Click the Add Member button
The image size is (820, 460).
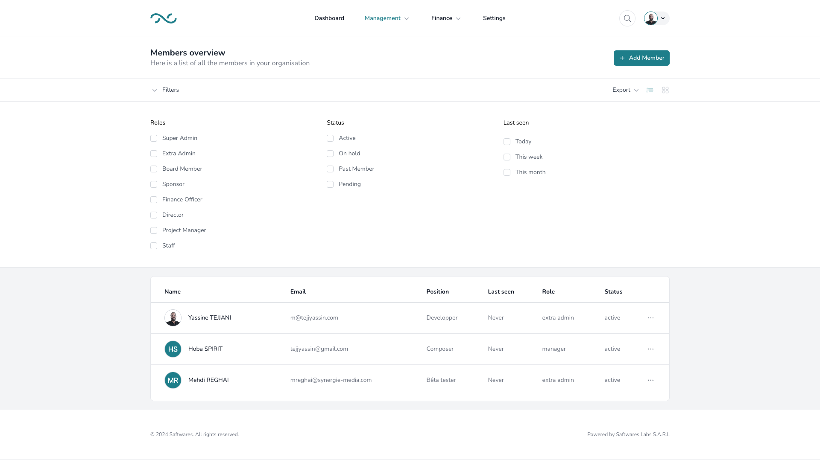641,58
